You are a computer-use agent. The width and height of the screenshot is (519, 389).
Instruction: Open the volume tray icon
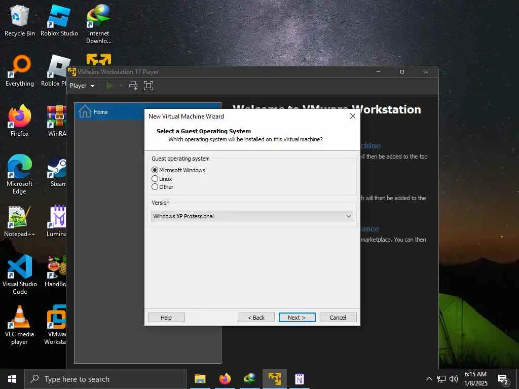[x=454, y=379]
